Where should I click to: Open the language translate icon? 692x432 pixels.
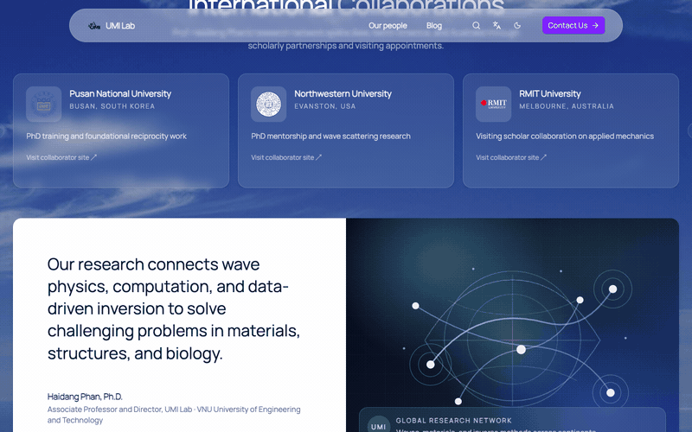[x=497, y=26]
